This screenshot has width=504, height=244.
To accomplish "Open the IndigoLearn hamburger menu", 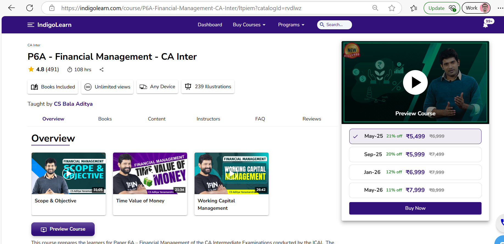I will point(31,25).
